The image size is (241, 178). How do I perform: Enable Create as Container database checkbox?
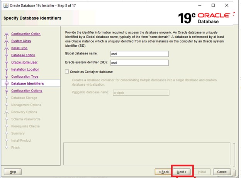point(67,71)
